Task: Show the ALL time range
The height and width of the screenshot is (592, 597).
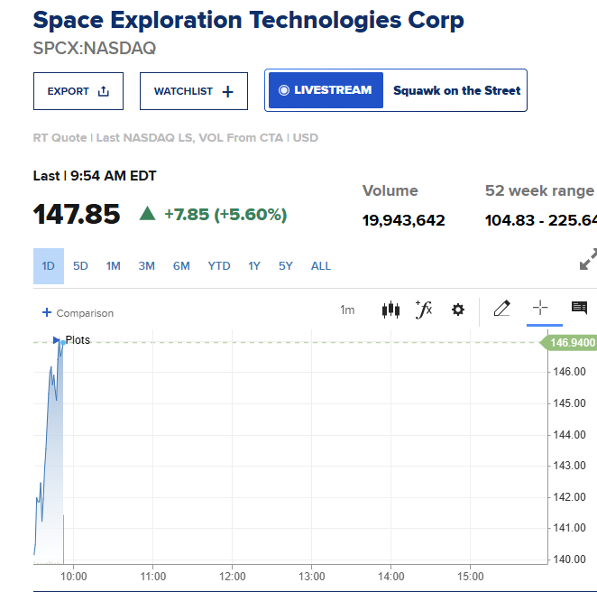Action: coord(320,266)
